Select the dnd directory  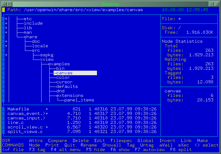60,91
